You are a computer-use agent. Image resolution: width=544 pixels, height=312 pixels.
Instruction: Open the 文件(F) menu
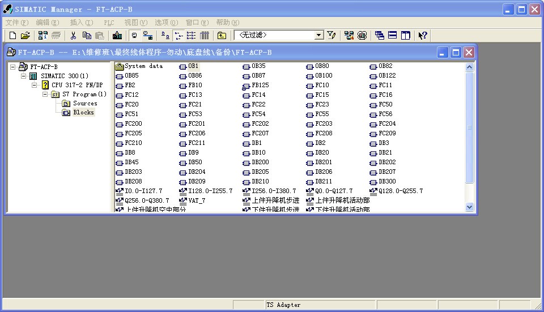[16, 23]
